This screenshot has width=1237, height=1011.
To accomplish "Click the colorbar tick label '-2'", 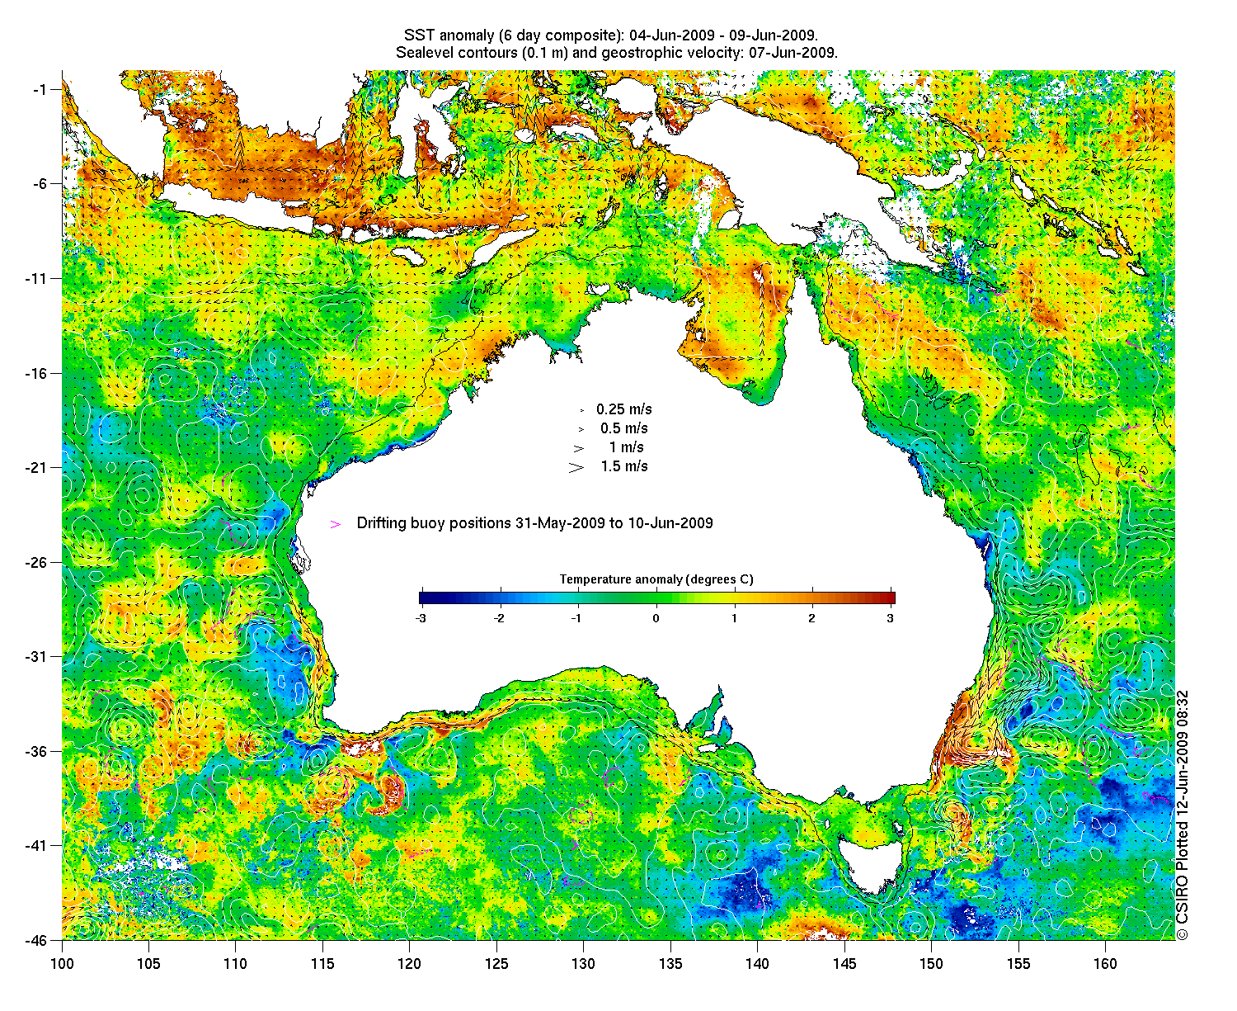I will coord(498,618).
